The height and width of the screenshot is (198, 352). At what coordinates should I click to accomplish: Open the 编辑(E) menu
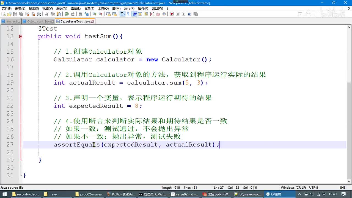click(x=20, y=9)
